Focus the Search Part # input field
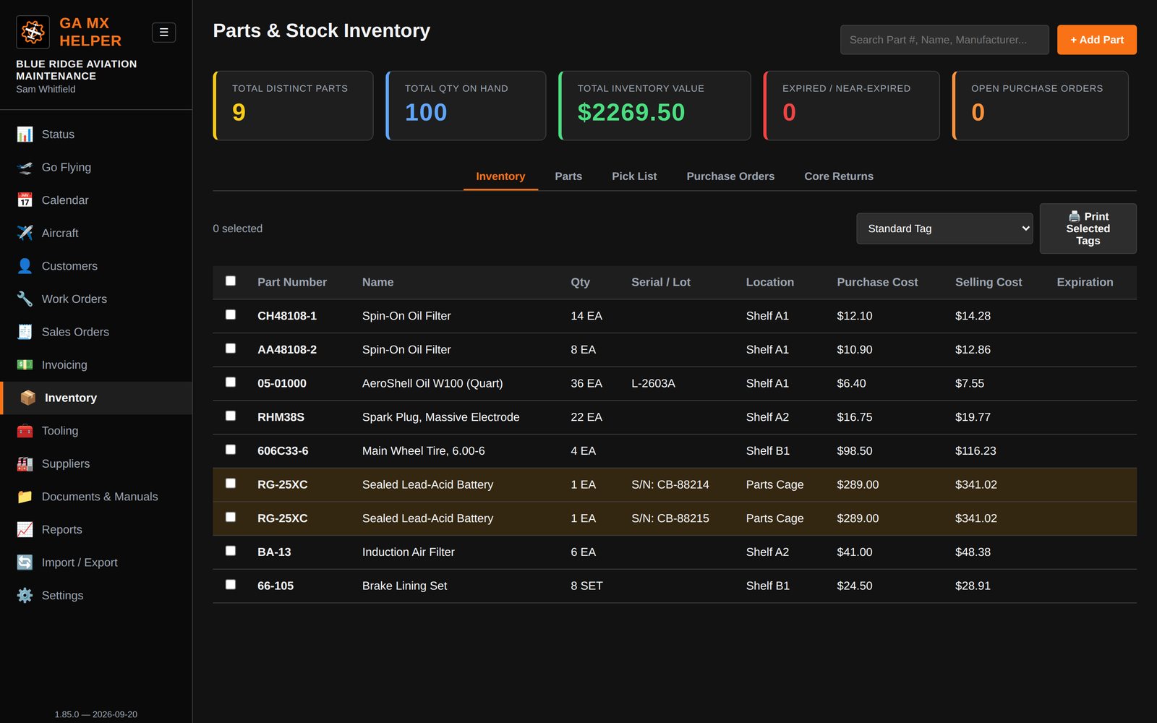This screenshot has width=1157, height=723. tap(944, 40)
